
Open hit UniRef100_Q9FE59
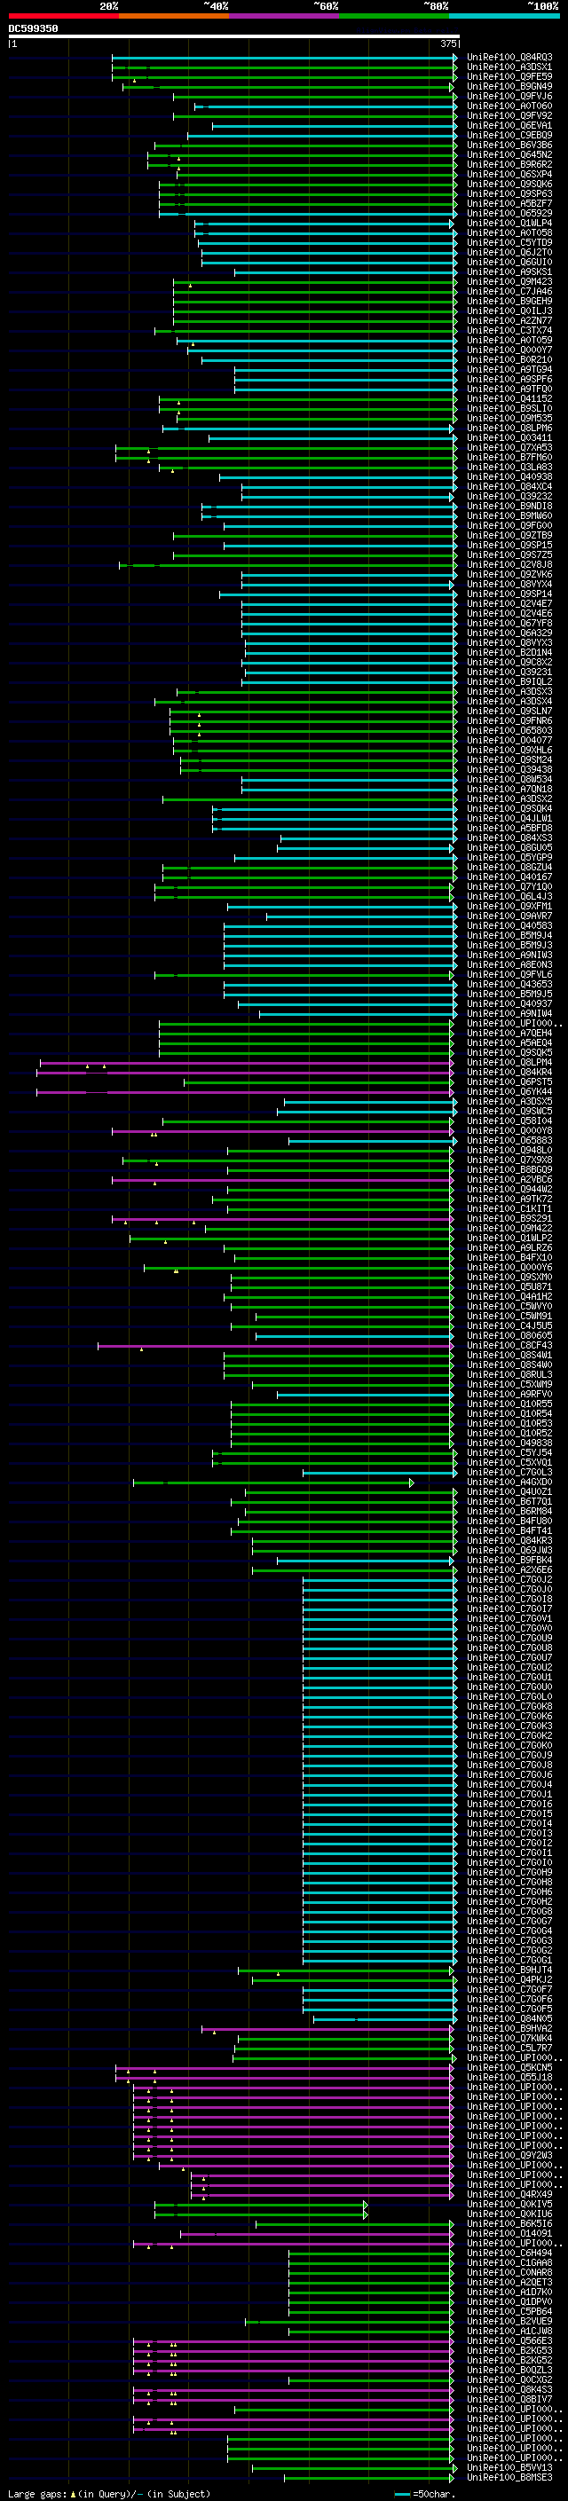tap(509, 76)
